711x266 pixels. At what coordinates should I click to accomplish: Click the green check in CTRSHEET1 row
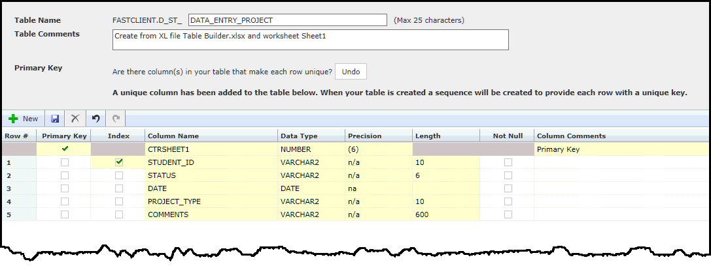pos(64,149)
